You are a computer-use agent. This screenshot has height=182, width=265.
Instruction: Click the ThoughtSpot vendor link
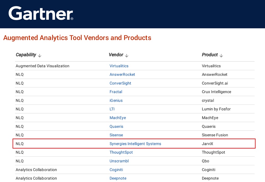coord(121,152)
